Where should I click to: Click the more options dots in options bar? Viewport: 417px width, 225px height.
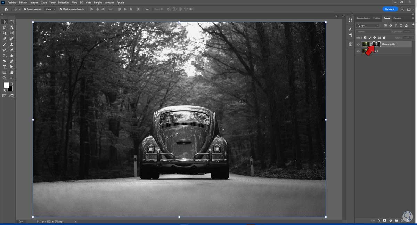(x=147, y=9)
